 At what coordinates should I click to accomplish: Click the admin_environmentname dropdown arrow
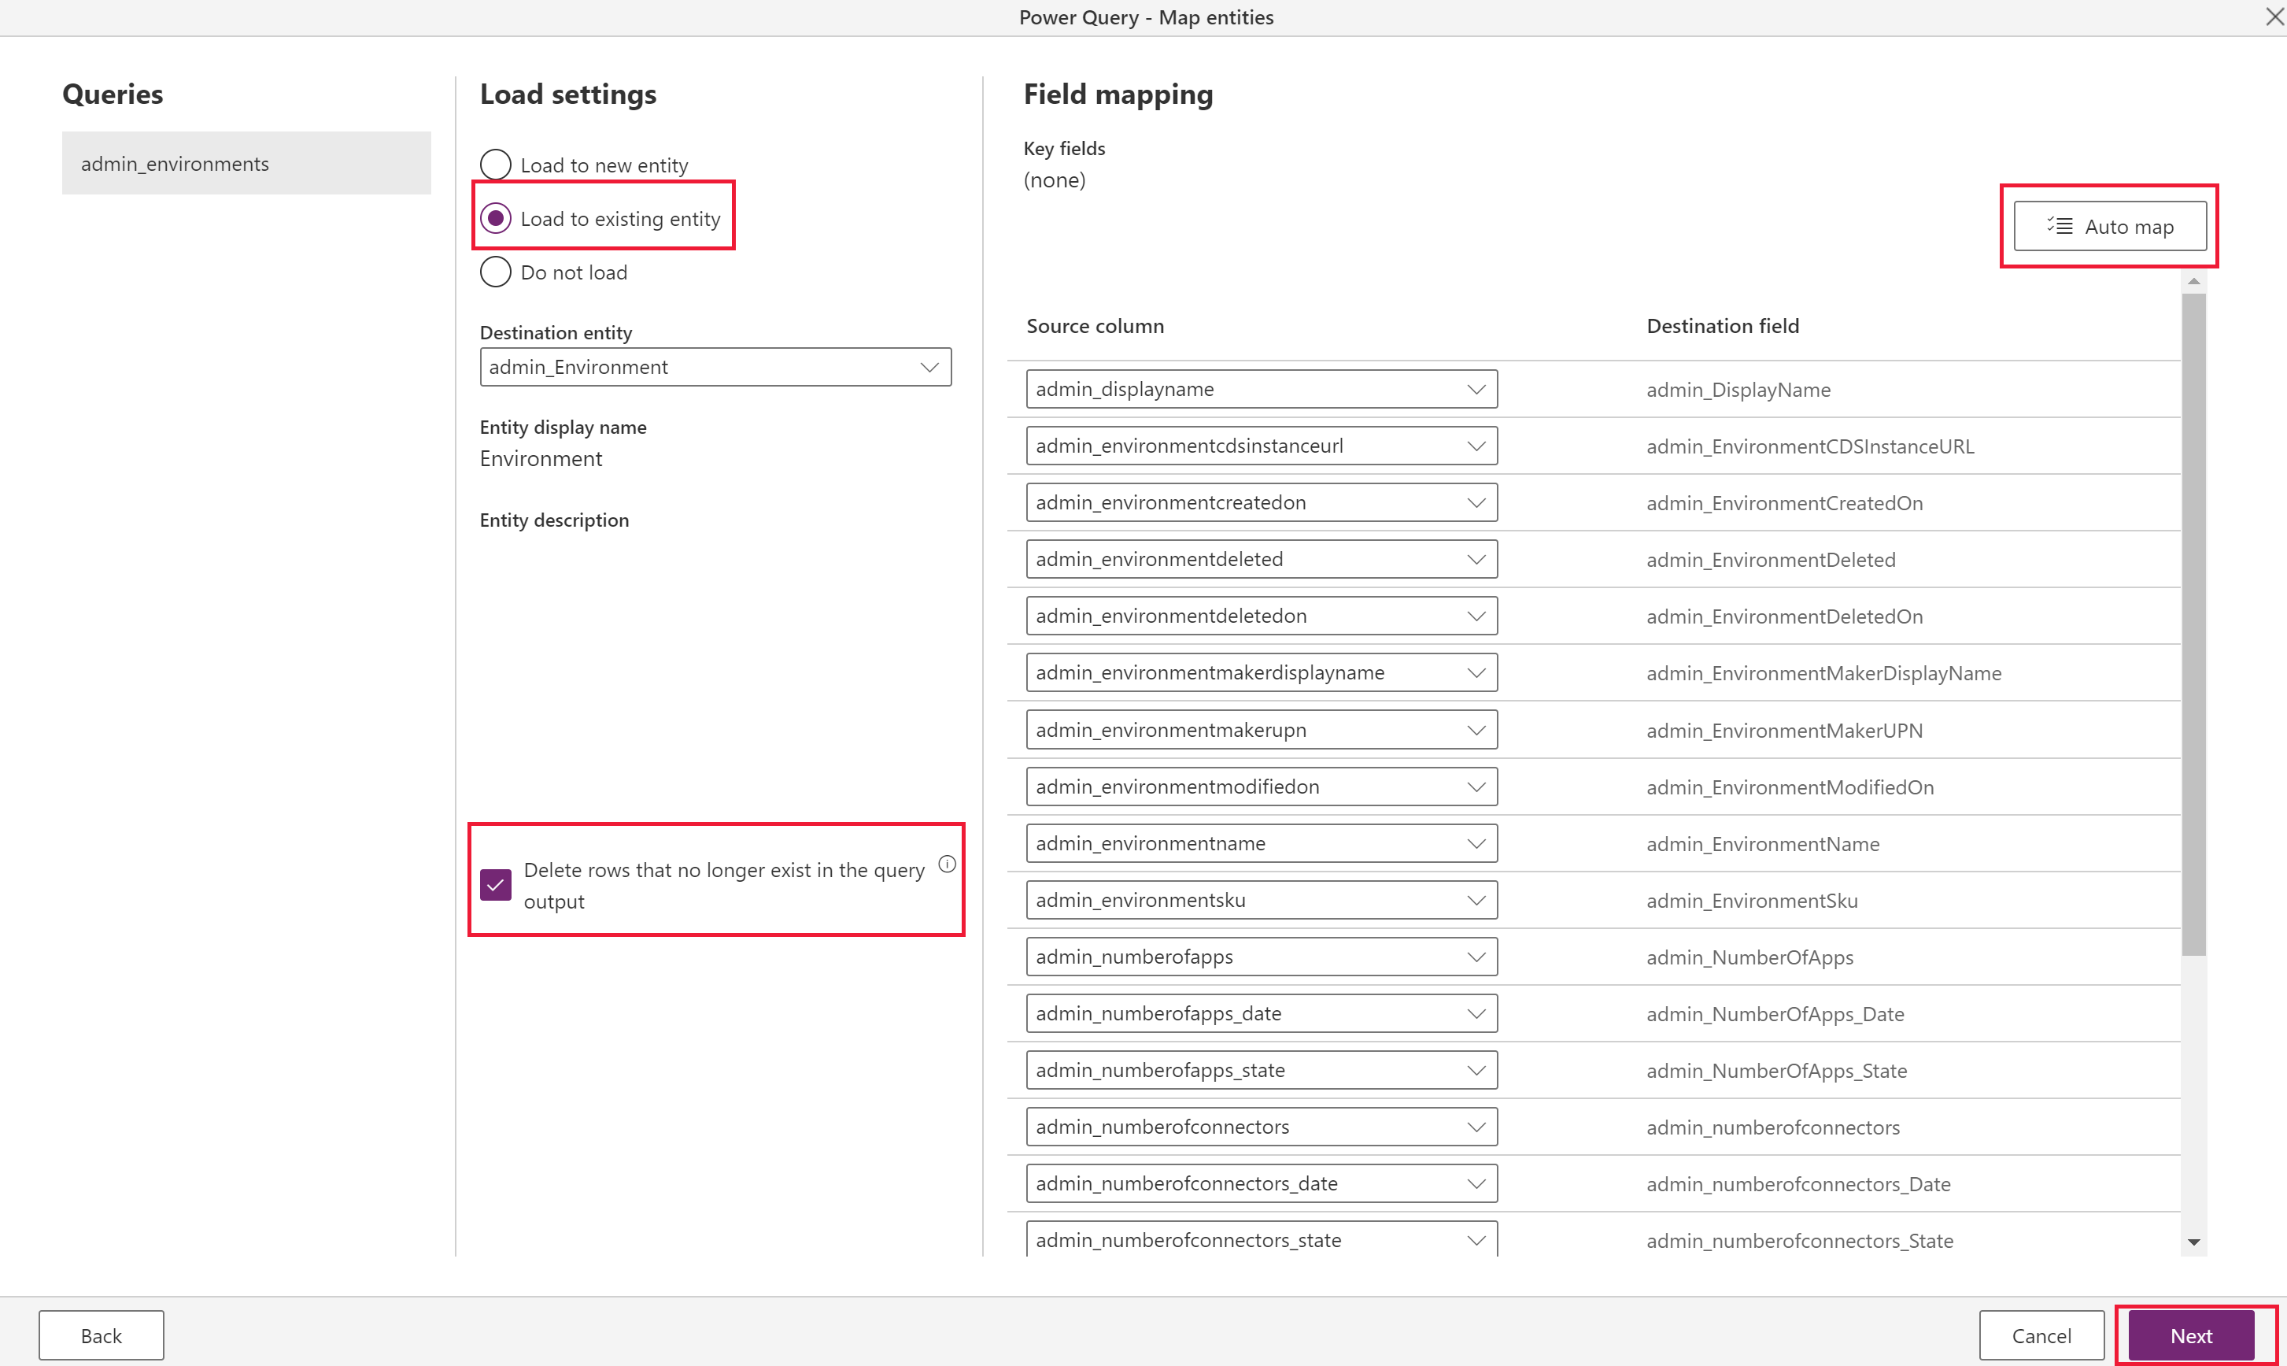[x=1472, y=842]
